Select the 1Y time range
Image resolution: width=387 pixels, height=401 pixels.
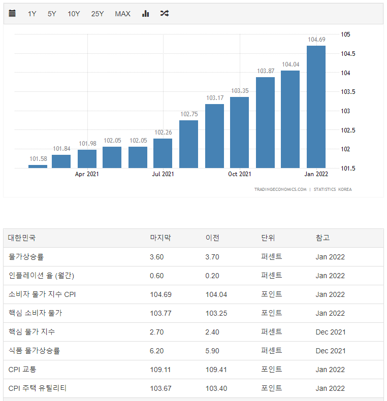click(x=32, y=14)
